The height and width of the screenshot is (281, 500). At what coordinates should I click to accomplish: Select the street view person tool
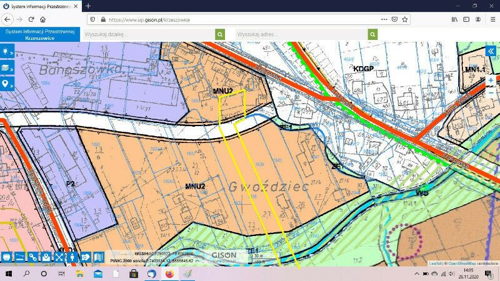[72, 257]
